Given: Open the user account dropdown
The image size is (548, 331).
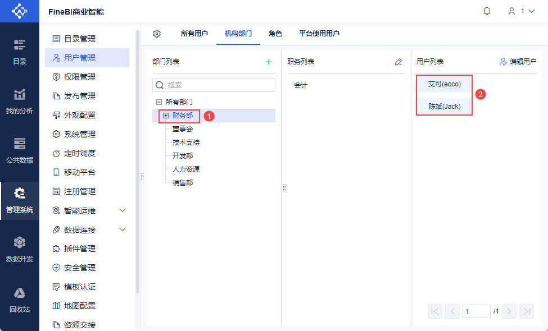Looking at the screenshot, I should click(521, 11).
